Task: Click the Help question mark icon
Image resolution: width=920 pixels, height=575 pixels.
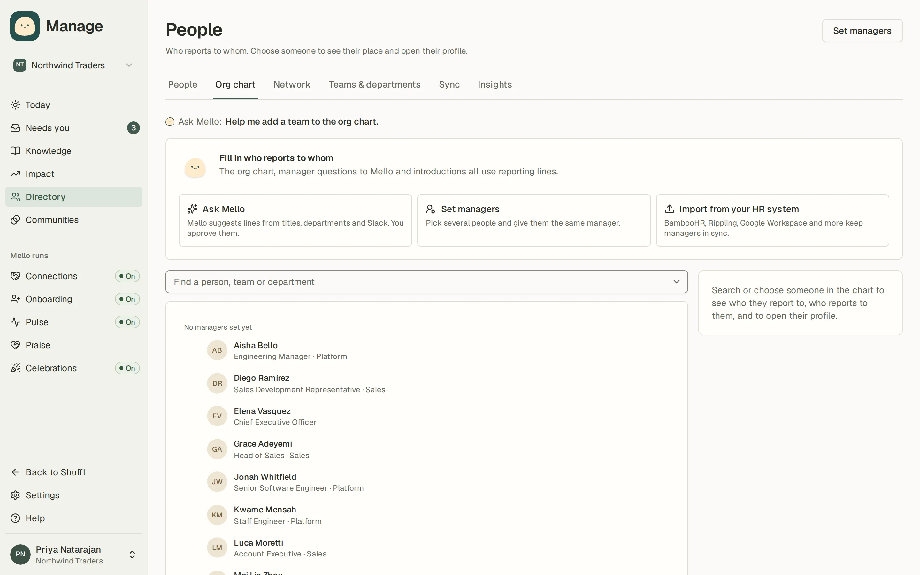Action: coord(15,518)
